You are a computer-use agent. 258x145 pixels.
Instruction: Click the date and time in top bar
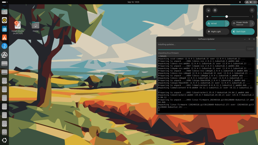point(133,2)
